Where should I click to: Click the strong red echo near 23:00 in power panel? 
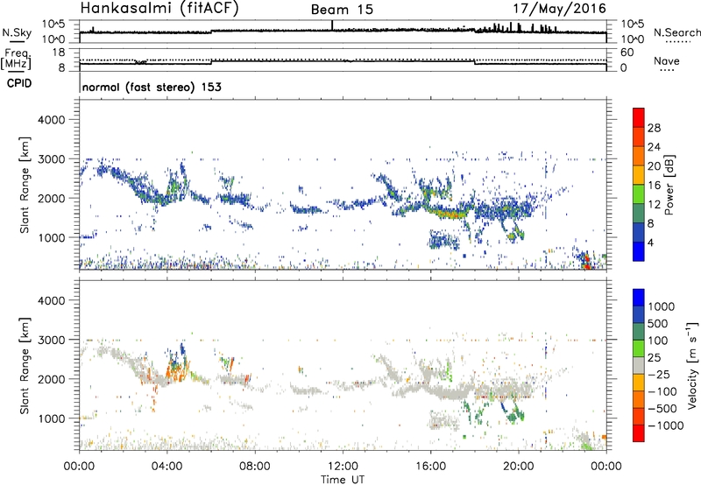point(586,262)
